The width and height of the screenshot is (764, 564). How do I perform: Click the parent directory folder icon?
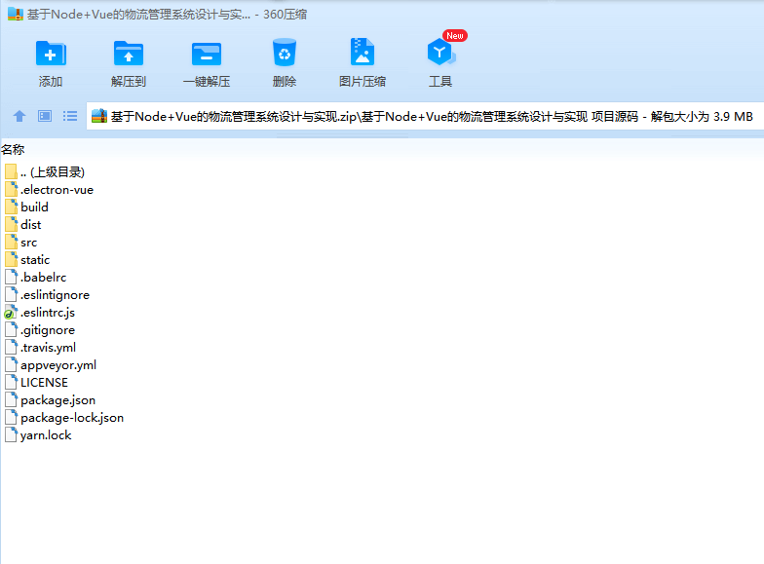coord(12,171)
